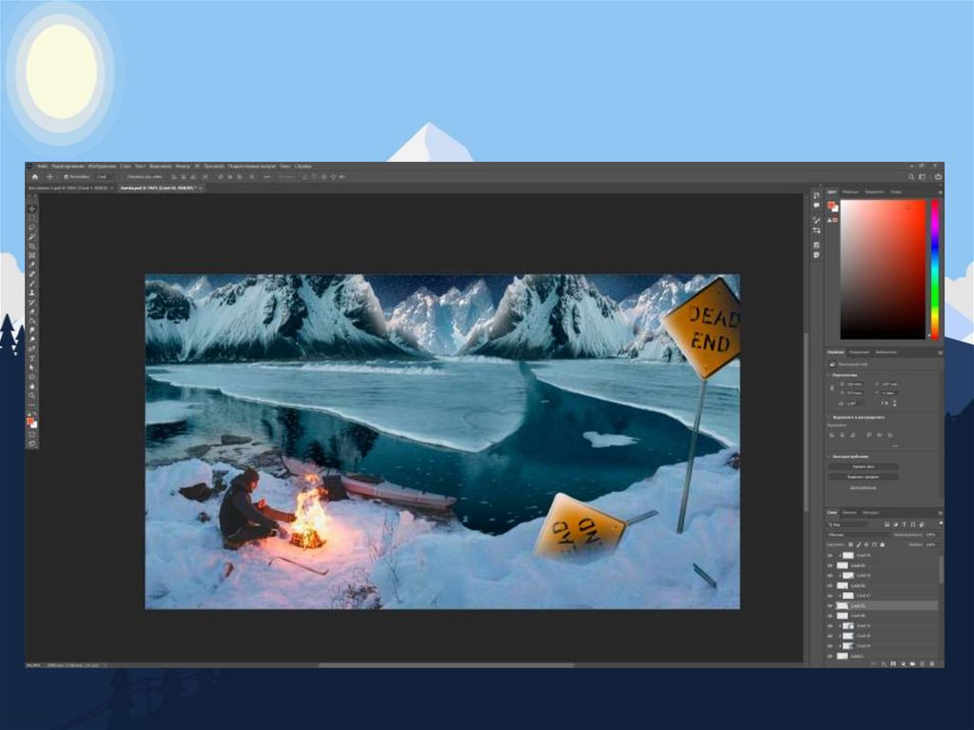The height and width of the screenshot is (730, 974).
Task: Toggle the width-height link icon in Properties
Action: coord(832,388)
